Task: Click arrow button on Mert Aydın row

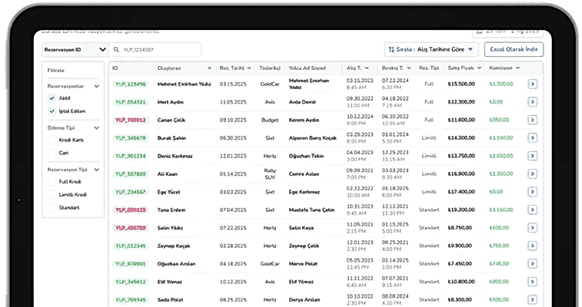Action: tap(532, 102)
